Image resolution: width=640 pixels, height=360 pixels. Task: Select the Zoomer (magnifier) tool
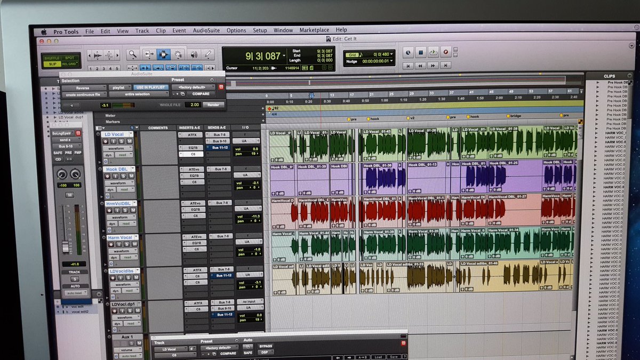coord(132,54)
